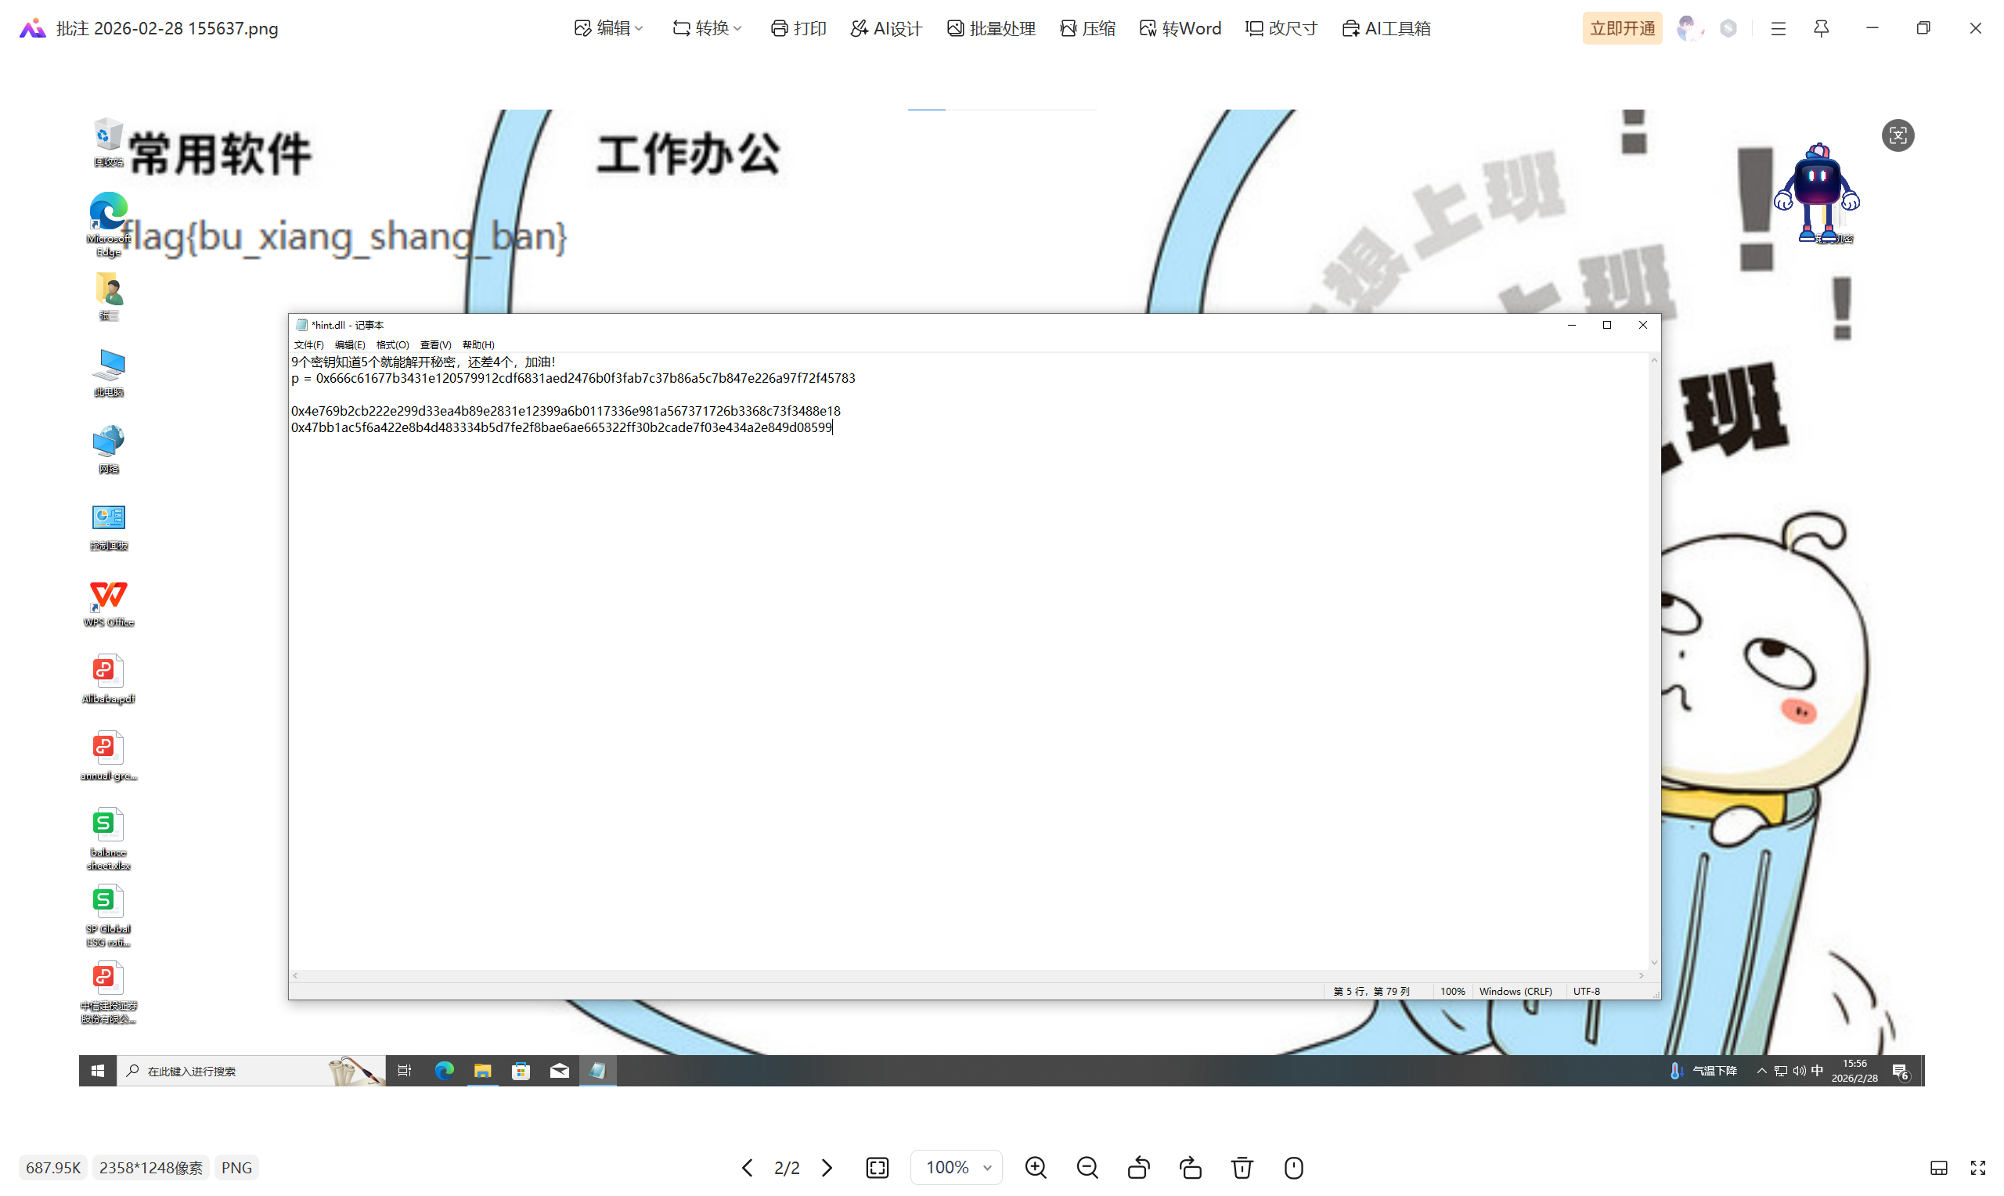Fit the image to the window
Viewport: 2004px width, 1196px height.
coord(878,1167)
